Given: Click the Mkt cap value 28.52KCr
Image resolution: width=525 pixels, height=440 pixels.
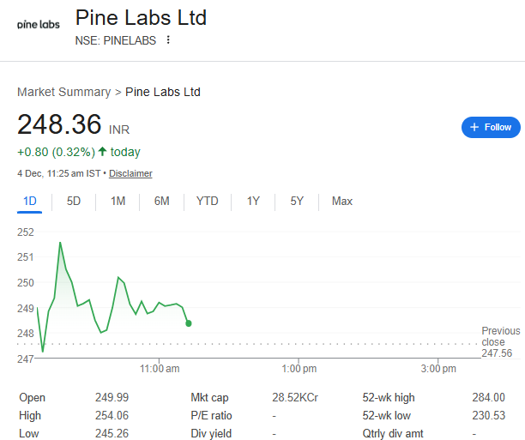Looking at the screenshot, I should [x=295, y=398].
